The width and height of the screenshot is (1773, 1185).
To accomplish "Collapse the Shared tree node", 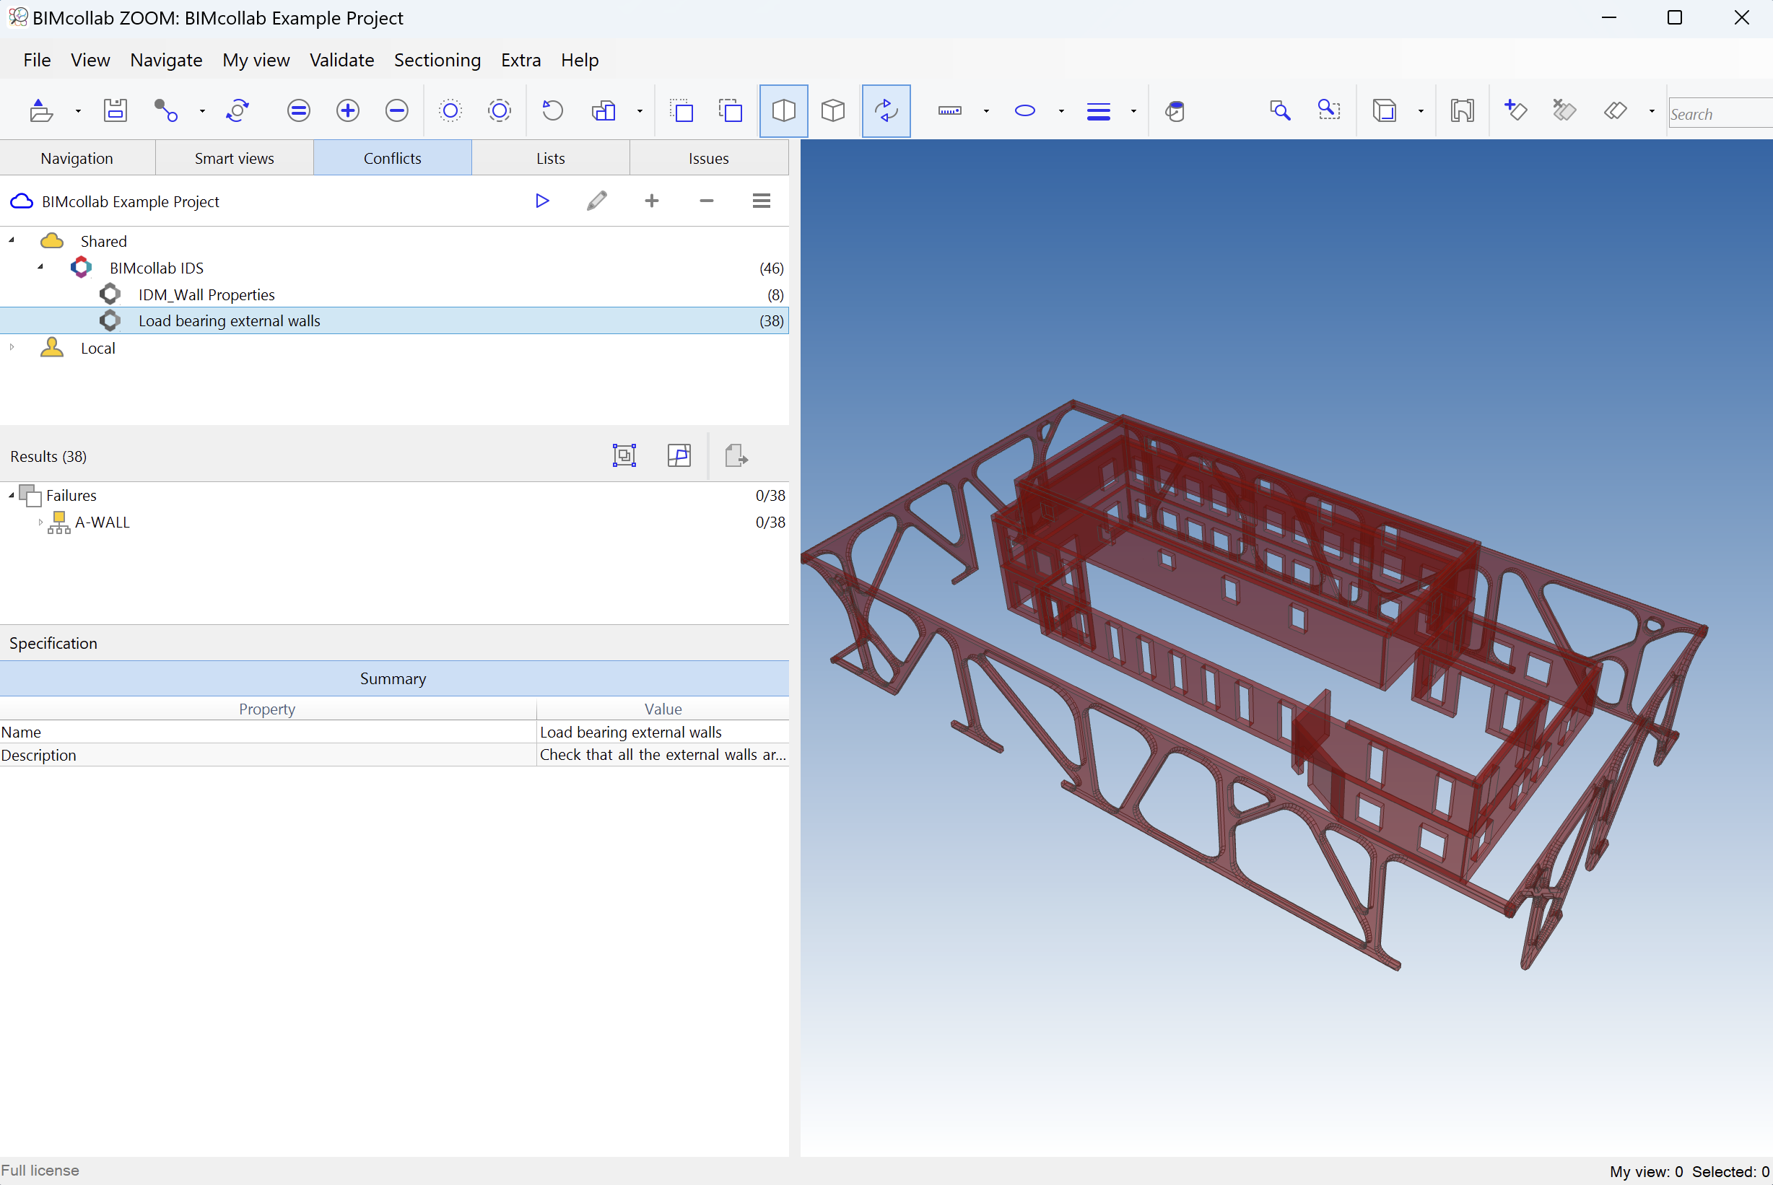I will (x=12, y=240).
